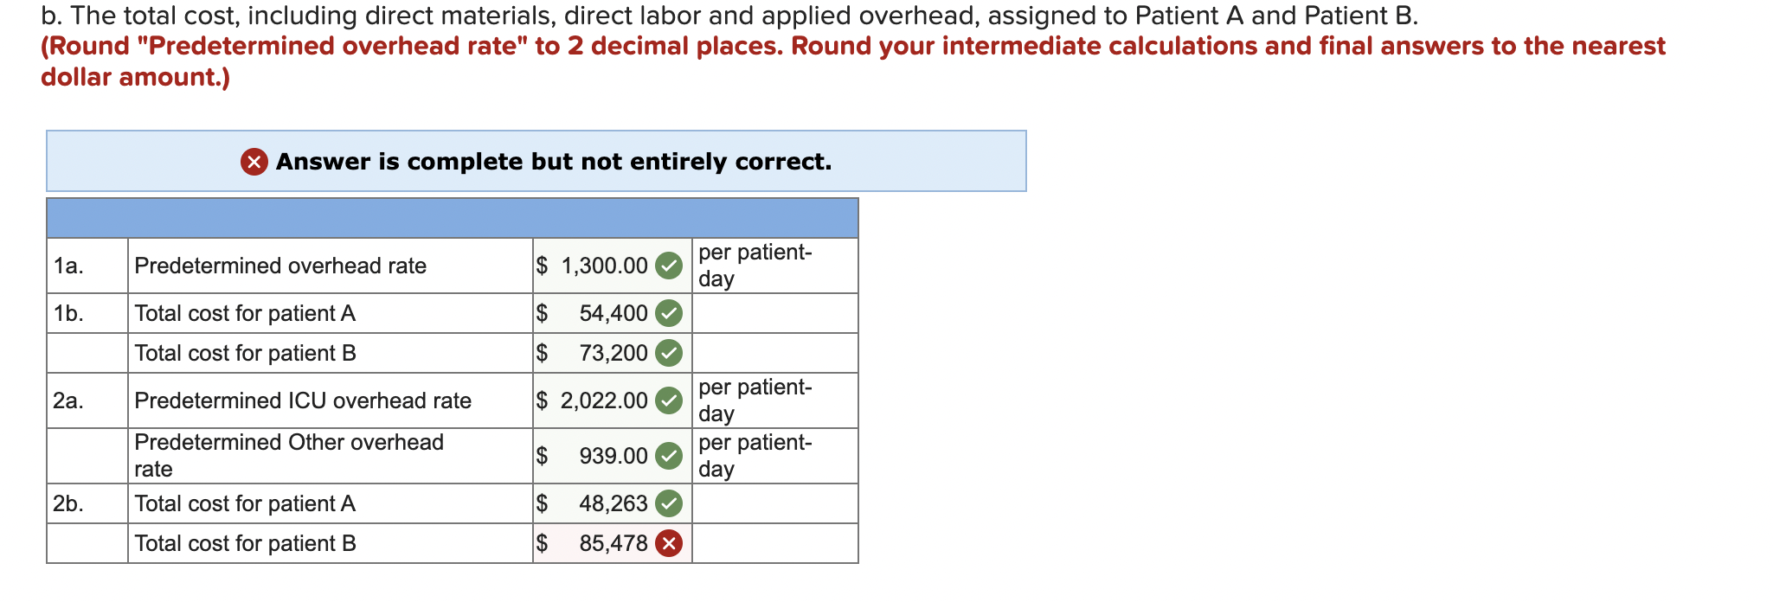The image size is (1773, 602).
Task: Click the green checkmark beside Predetermined overhead rate
Action: tap(670, 266)
